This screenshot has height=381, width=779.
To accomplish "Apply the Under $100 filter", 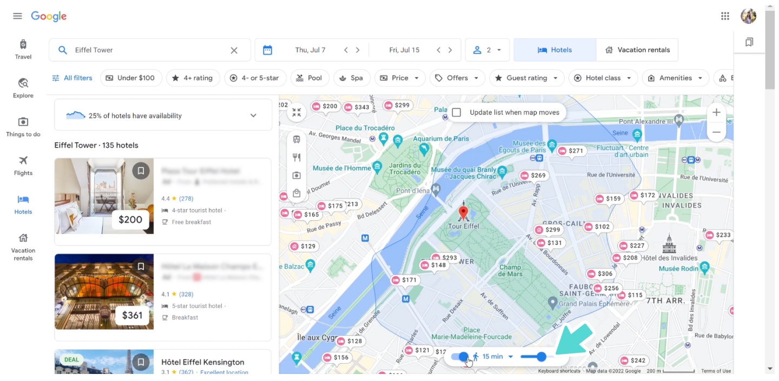I will tap(131, 78).
